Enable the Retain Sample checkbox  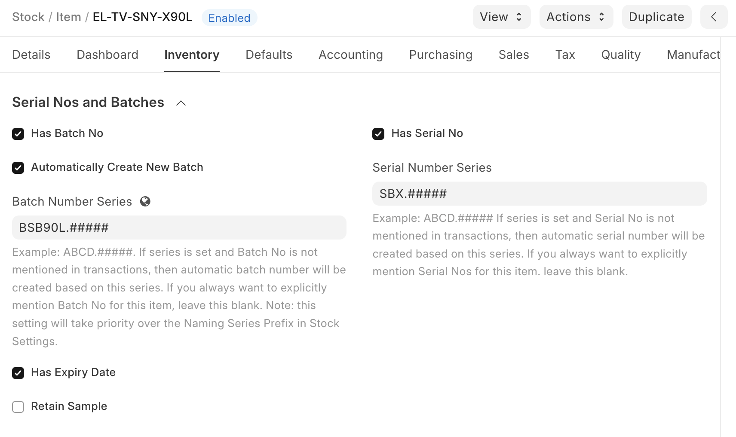point(18,407)
